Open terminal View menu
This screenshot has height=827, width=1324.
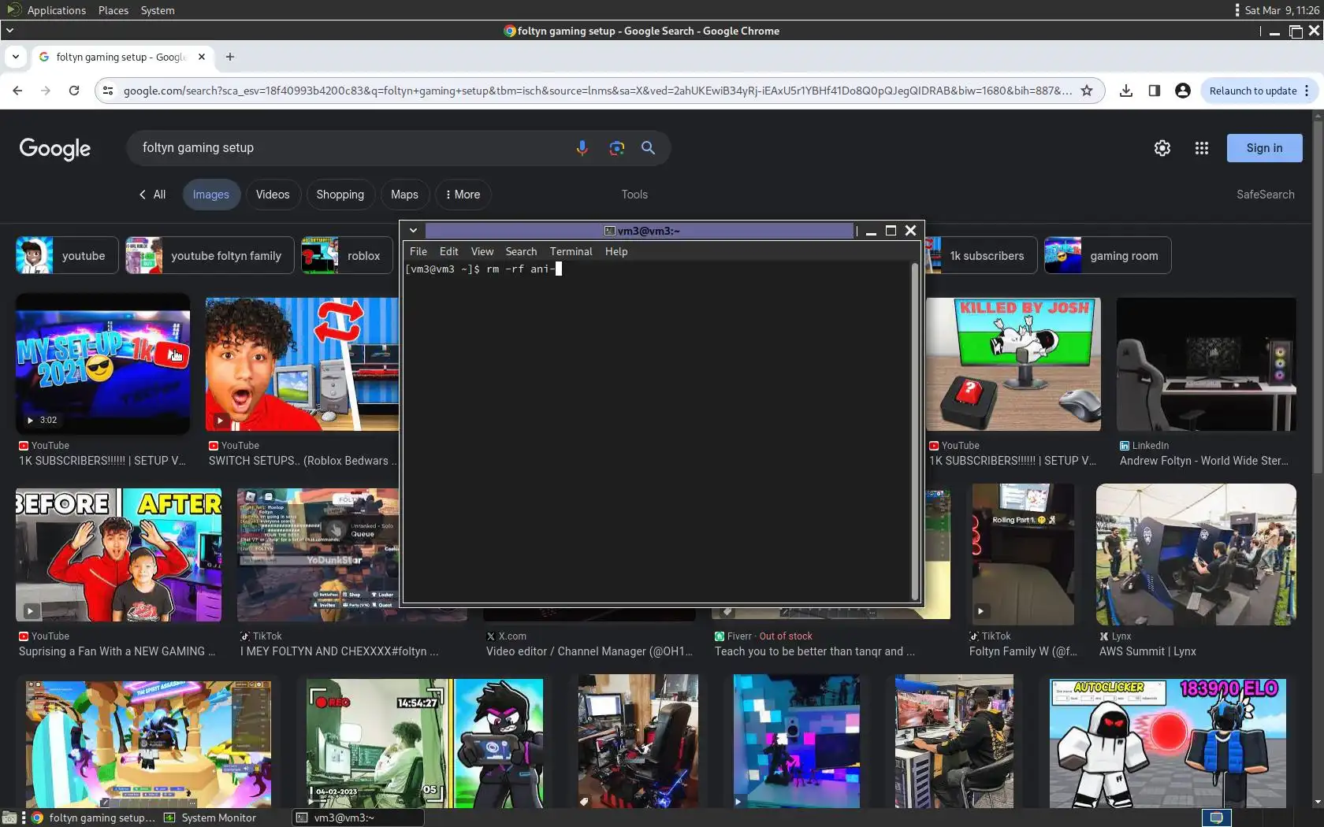[482, 251]
